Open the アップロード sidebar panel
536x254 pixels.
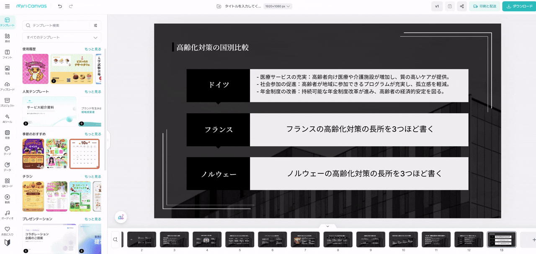pyautogui.click(x=7, y=86)
